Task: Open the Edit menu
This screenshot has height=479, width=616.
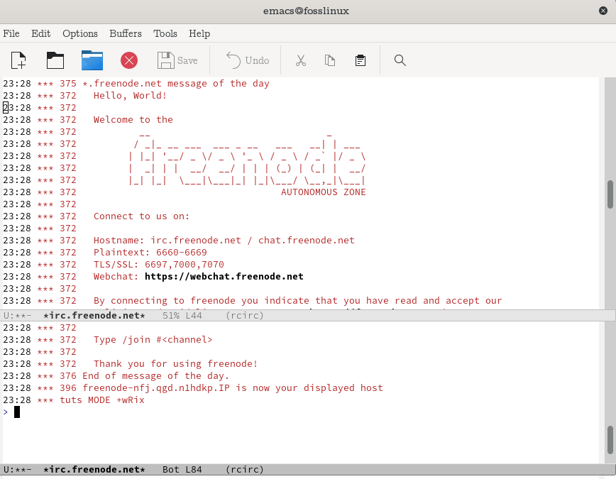Action: [x=40, y=33]
